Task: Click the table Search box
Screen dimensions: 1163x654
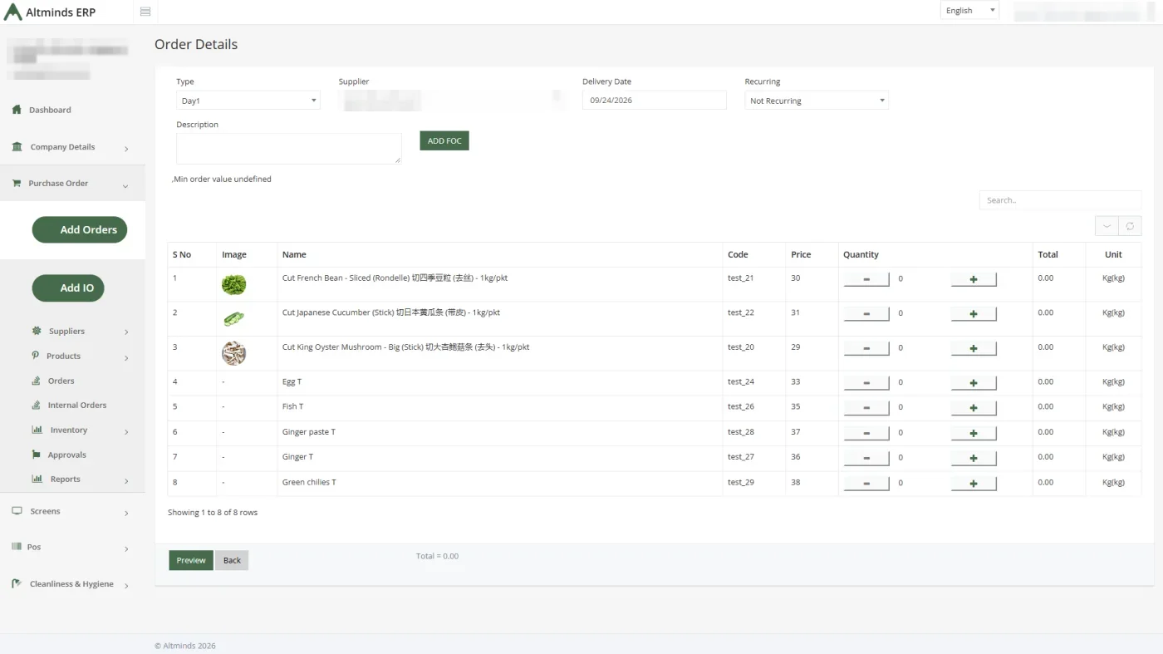Action: [x=1060, y=200]
